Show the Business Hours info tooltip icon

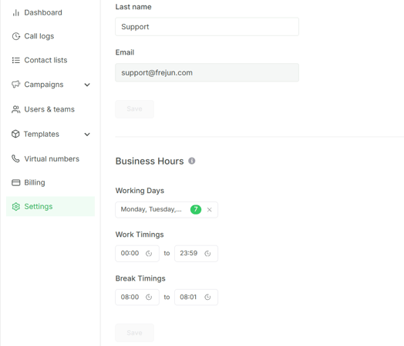click(x=192, y=161)
